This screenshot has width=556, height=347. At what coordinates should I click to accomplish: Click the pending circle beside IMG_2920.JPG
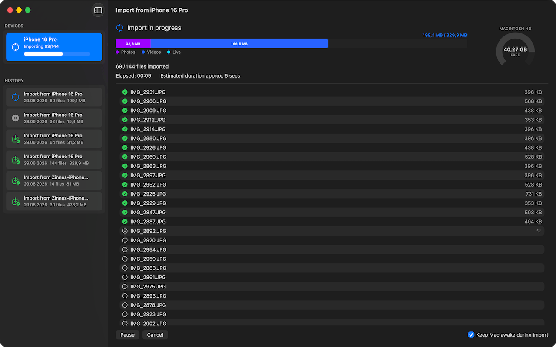click(x=125, y=240)
